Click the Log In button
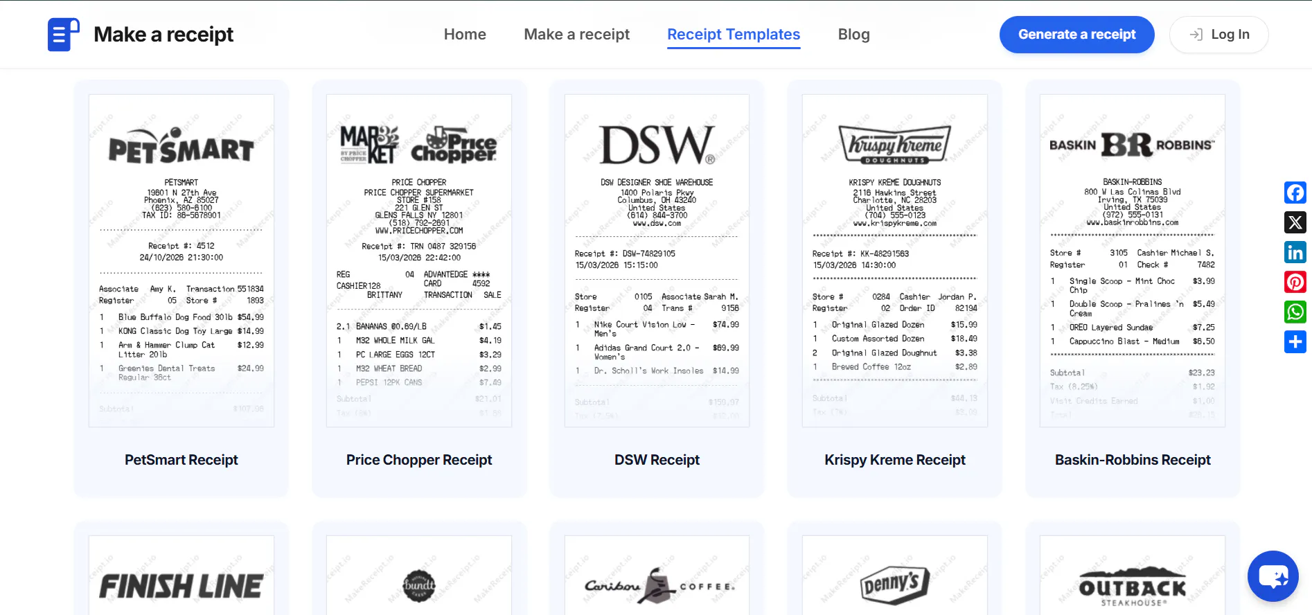The height and width of the screenshot is (615, 1312). point(1218,35)
